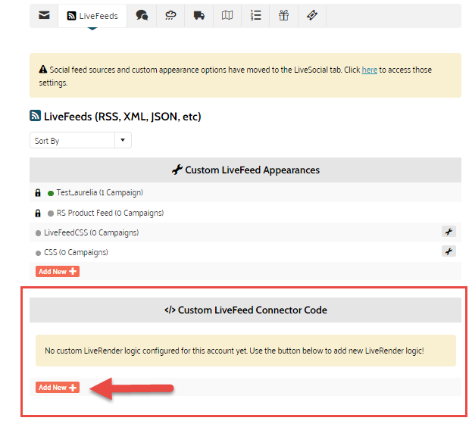Open the gift box tab
The image size is (472, 424).
pyautogui.click(x=284, y=16)
